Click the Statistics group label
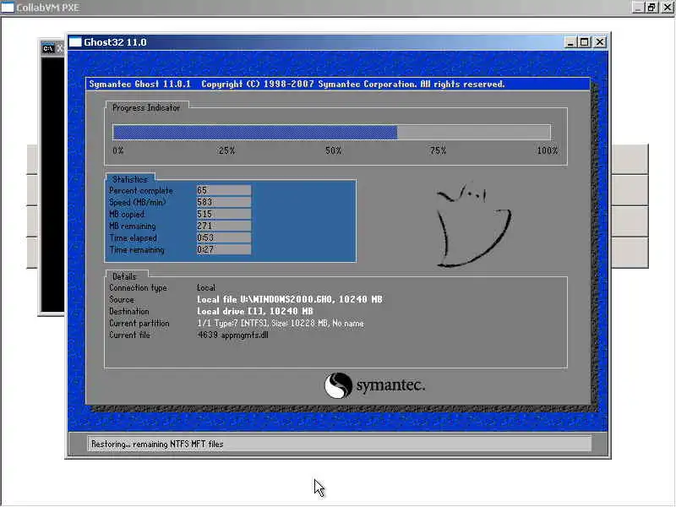Screen dimensions: 676x507 point(130,179)
